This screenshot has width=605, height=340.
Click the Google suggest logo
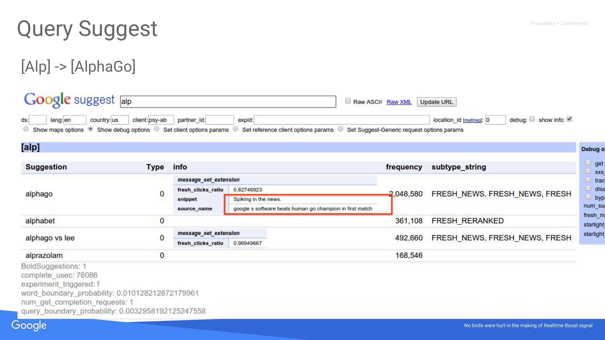69,100
